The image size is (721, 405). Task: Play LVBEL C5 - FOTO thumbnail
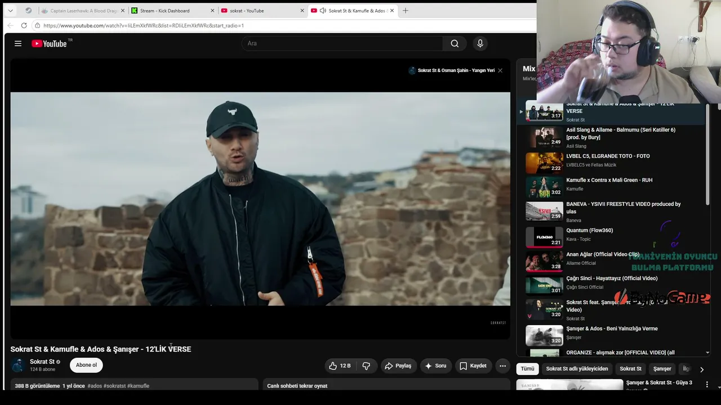[544, 163]
